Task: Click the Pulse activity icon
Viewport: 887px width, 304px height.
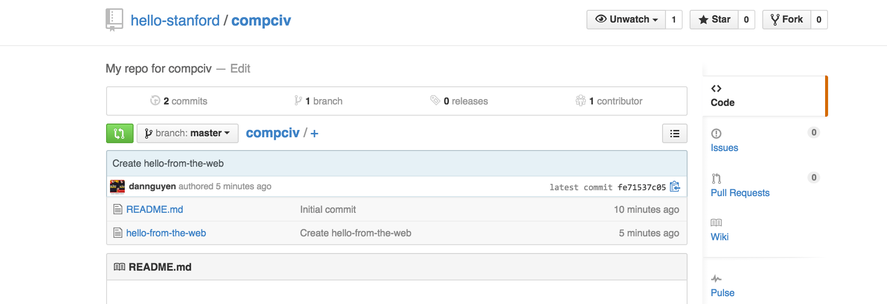Action: coord(716,279)
